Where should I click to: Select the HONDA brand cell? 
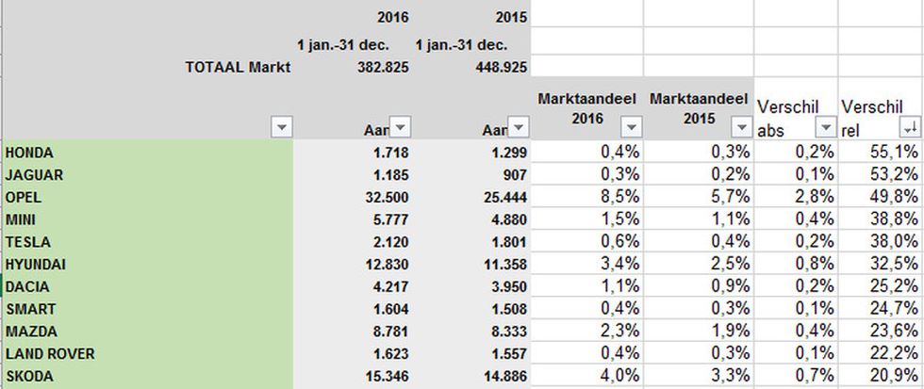click(x=148, y=152)
